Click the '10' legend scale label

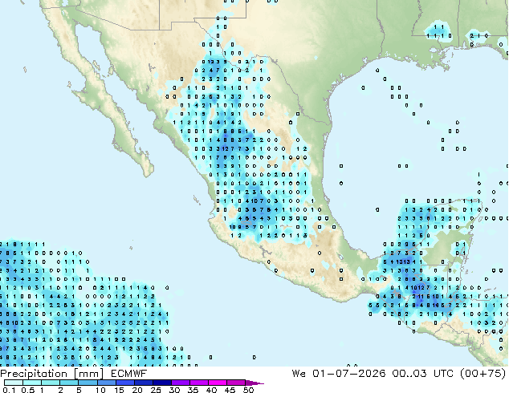click(100, 390)
